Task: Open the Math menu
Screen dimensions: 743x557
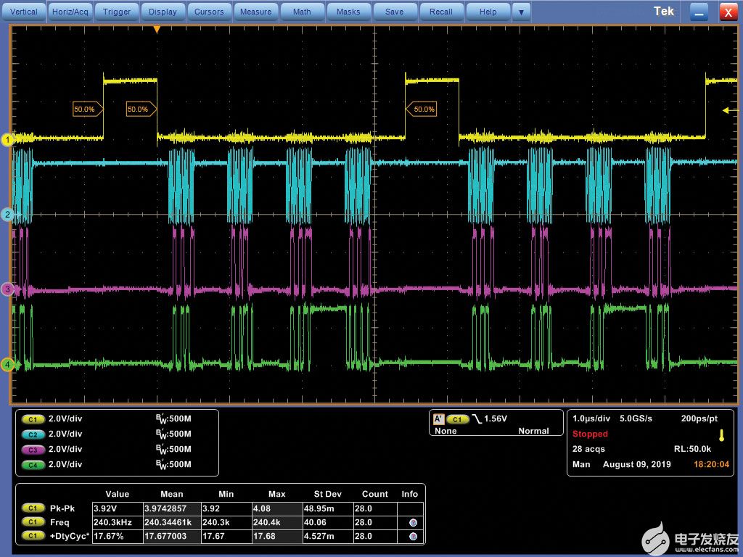Action: [x=302, y=12]
